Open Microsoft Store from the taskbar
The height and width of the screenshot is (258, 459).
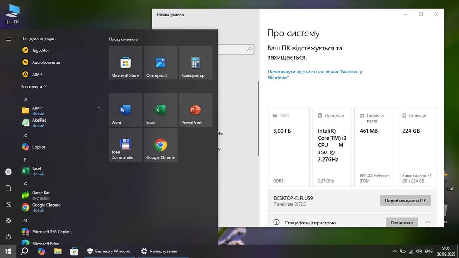tap(74, 251)
